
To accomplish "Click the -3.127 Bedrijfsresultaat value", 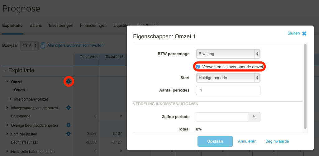I will (117, 142).
